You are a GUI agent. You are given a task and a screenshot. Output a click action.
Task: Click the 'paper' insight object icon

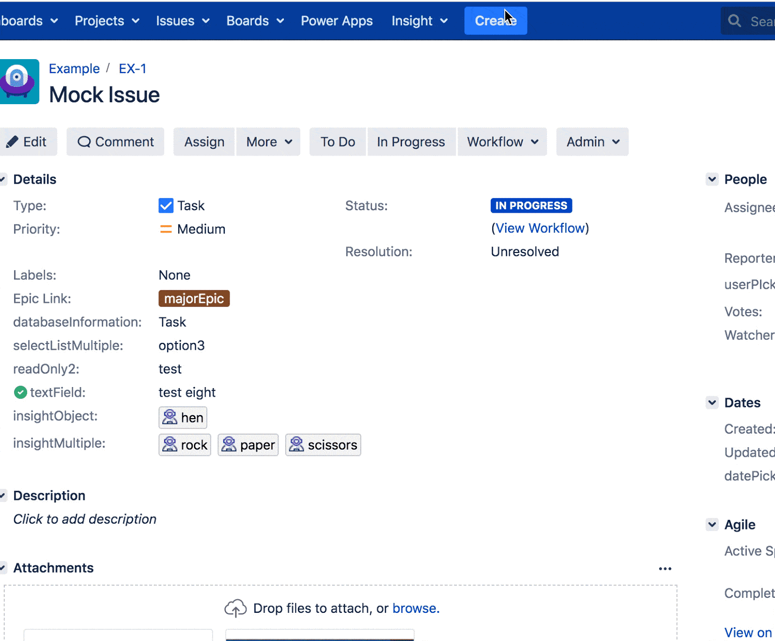230,444
